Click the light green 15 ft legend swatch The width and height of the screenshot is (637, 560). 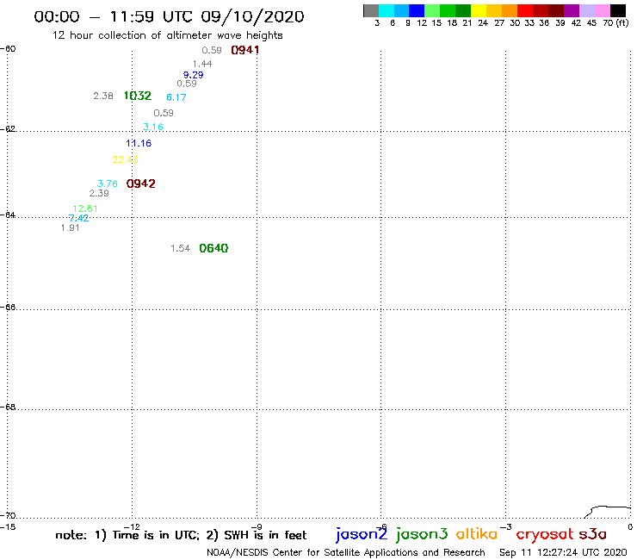(x=432, y=10)
